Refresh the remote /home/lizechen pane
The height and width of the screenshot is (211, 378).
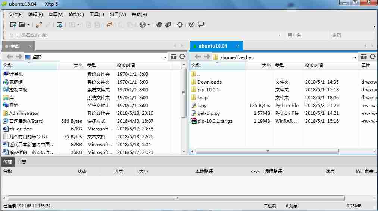[373, 57]
